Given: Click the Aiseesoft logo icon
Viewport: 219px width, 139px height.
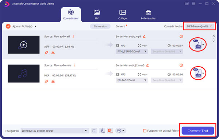Looking at the screenshot, I should [x=6, y=4].
